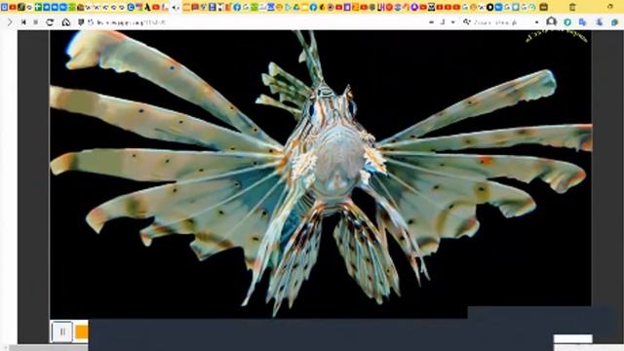Reload the current page
This screenshot has width=624, height=351.
[50, 22]
